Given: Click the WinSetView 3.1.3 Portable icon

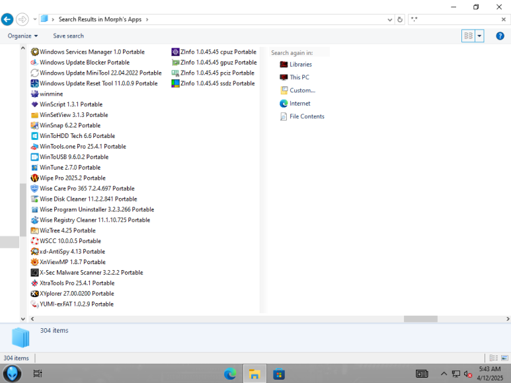Looking at the screenshot, I should 34,115.
